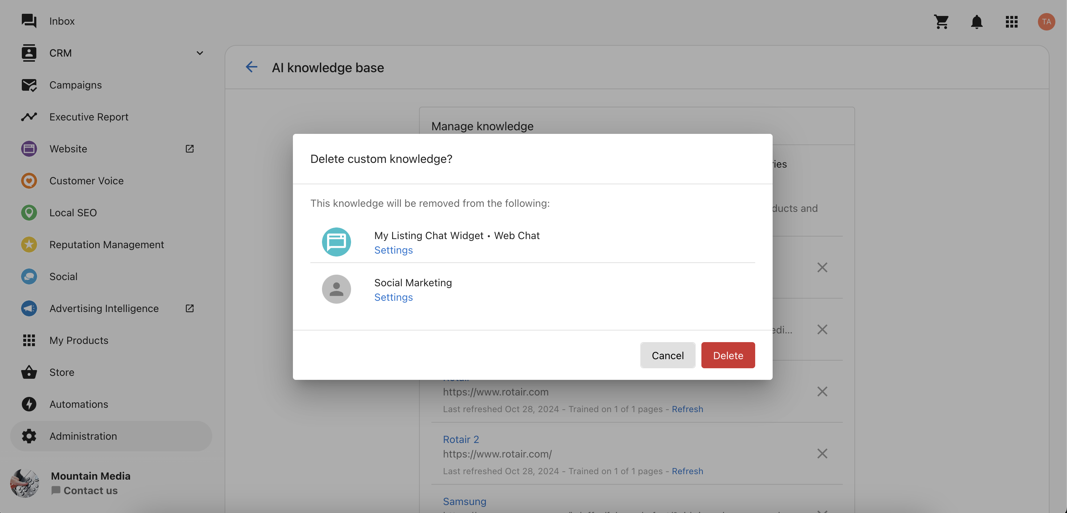Open the apps grid launcher
Image resolution: width=1067 pixels, height=513 pixels.
point(1011,21)
